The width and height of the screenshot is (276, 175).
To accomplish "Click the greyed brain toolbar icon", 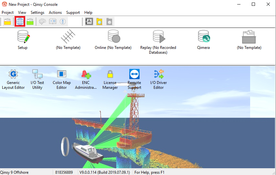I will [42, 22].
